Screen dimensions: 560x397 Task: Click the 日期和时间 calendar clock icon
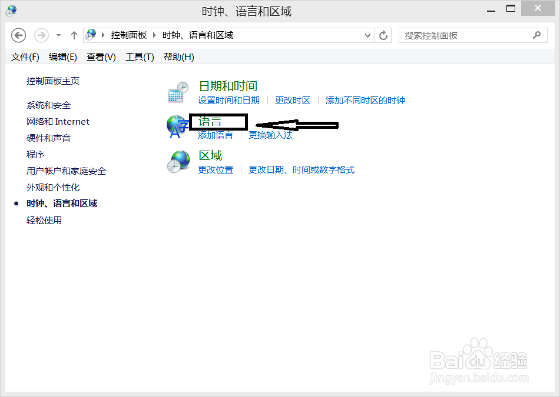coord(178,92)
